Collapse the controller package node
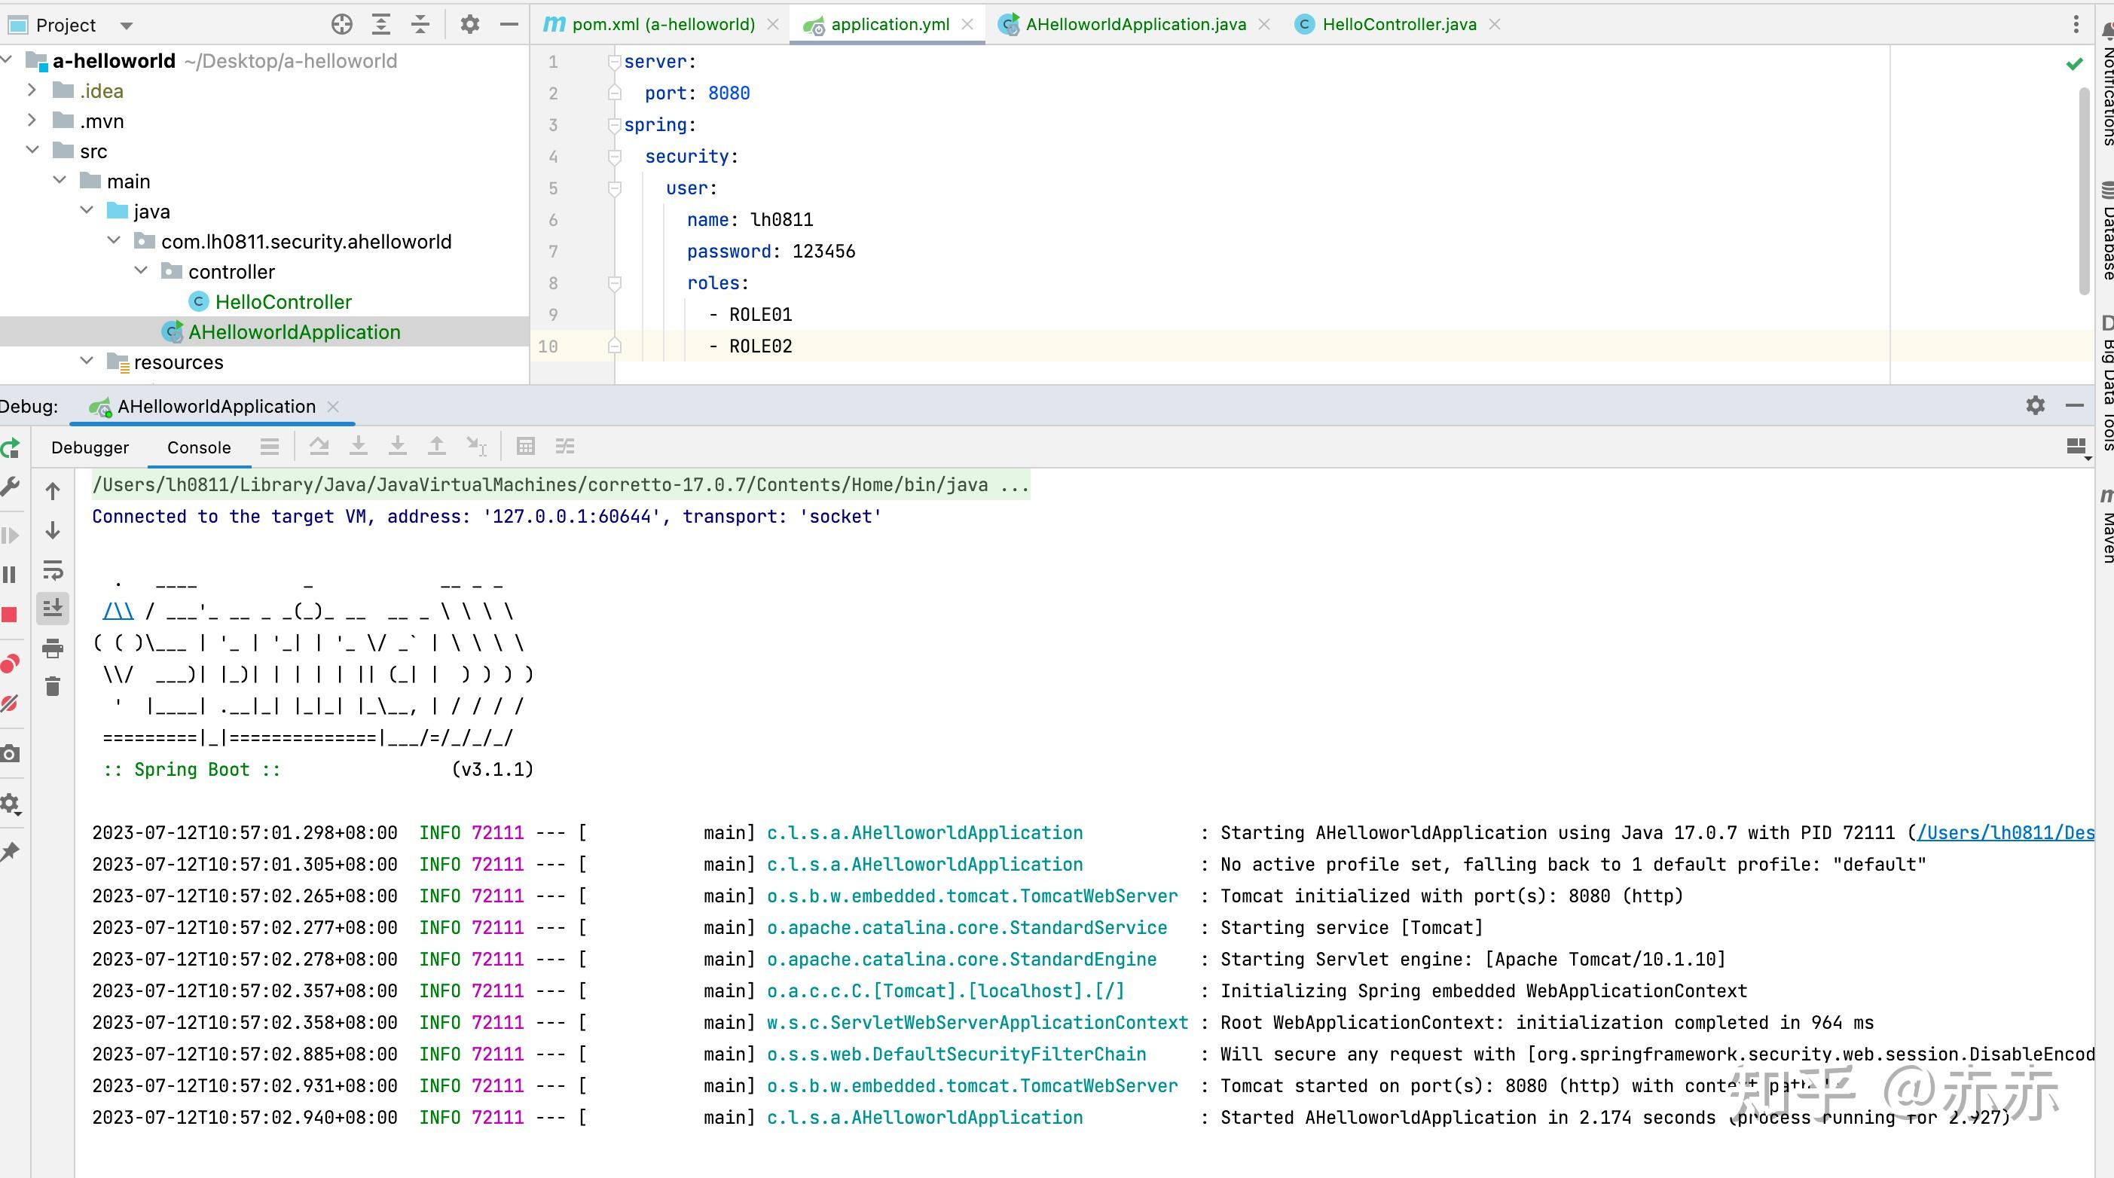The width and height of the screenshot is (2114, 1178). 141,270
